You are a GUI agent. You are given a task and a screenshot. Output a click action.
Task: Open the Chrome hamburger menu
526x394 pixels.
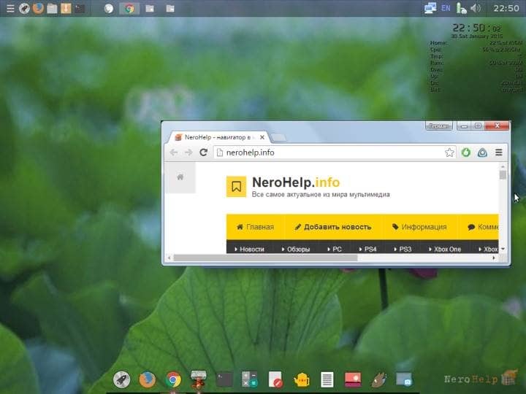499,152
